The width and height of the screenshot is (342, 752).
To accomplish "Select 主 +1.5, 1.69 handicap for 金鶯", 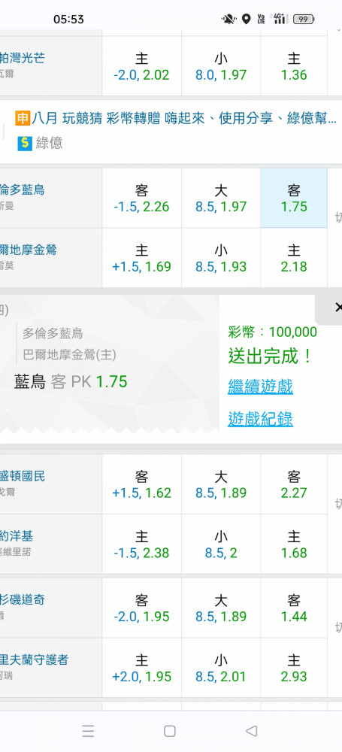I will [141, 258].
